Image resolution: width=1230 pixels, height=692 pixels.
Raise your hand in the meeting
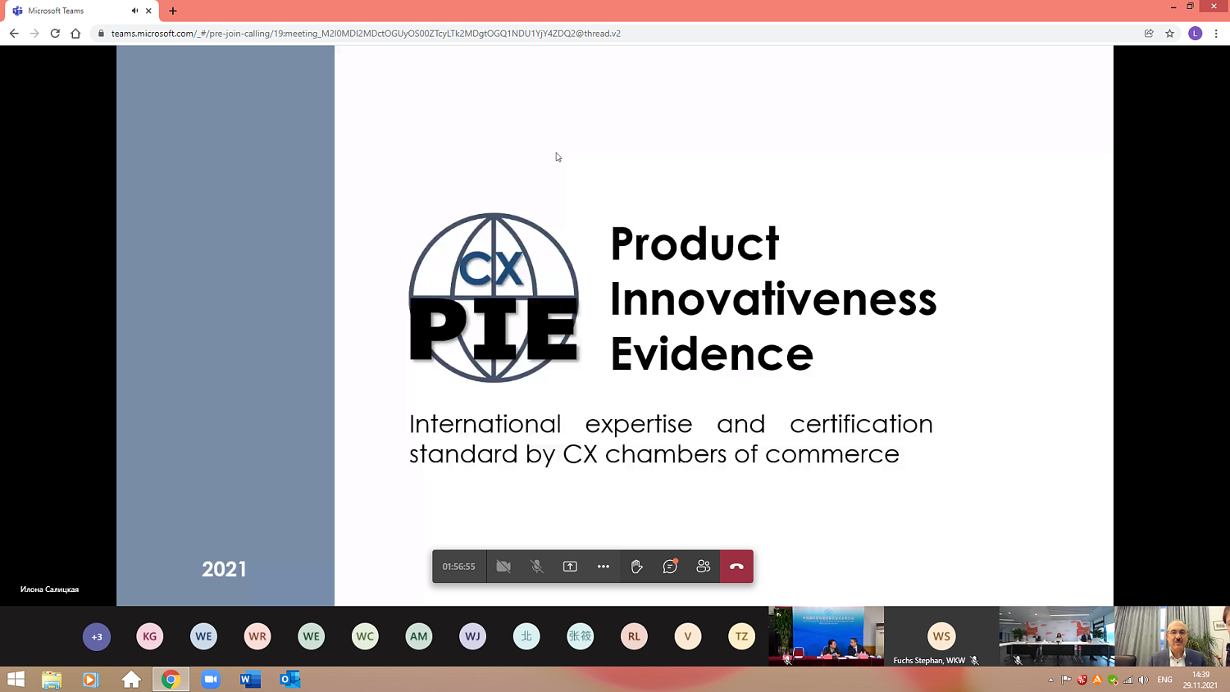point(636,567)
